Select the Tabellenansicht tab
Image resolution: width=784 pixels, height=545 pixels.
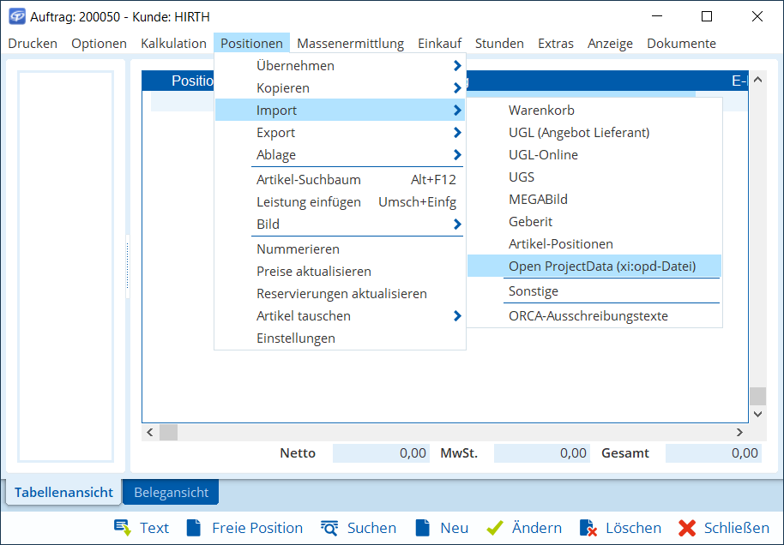(x=63, y=493)
